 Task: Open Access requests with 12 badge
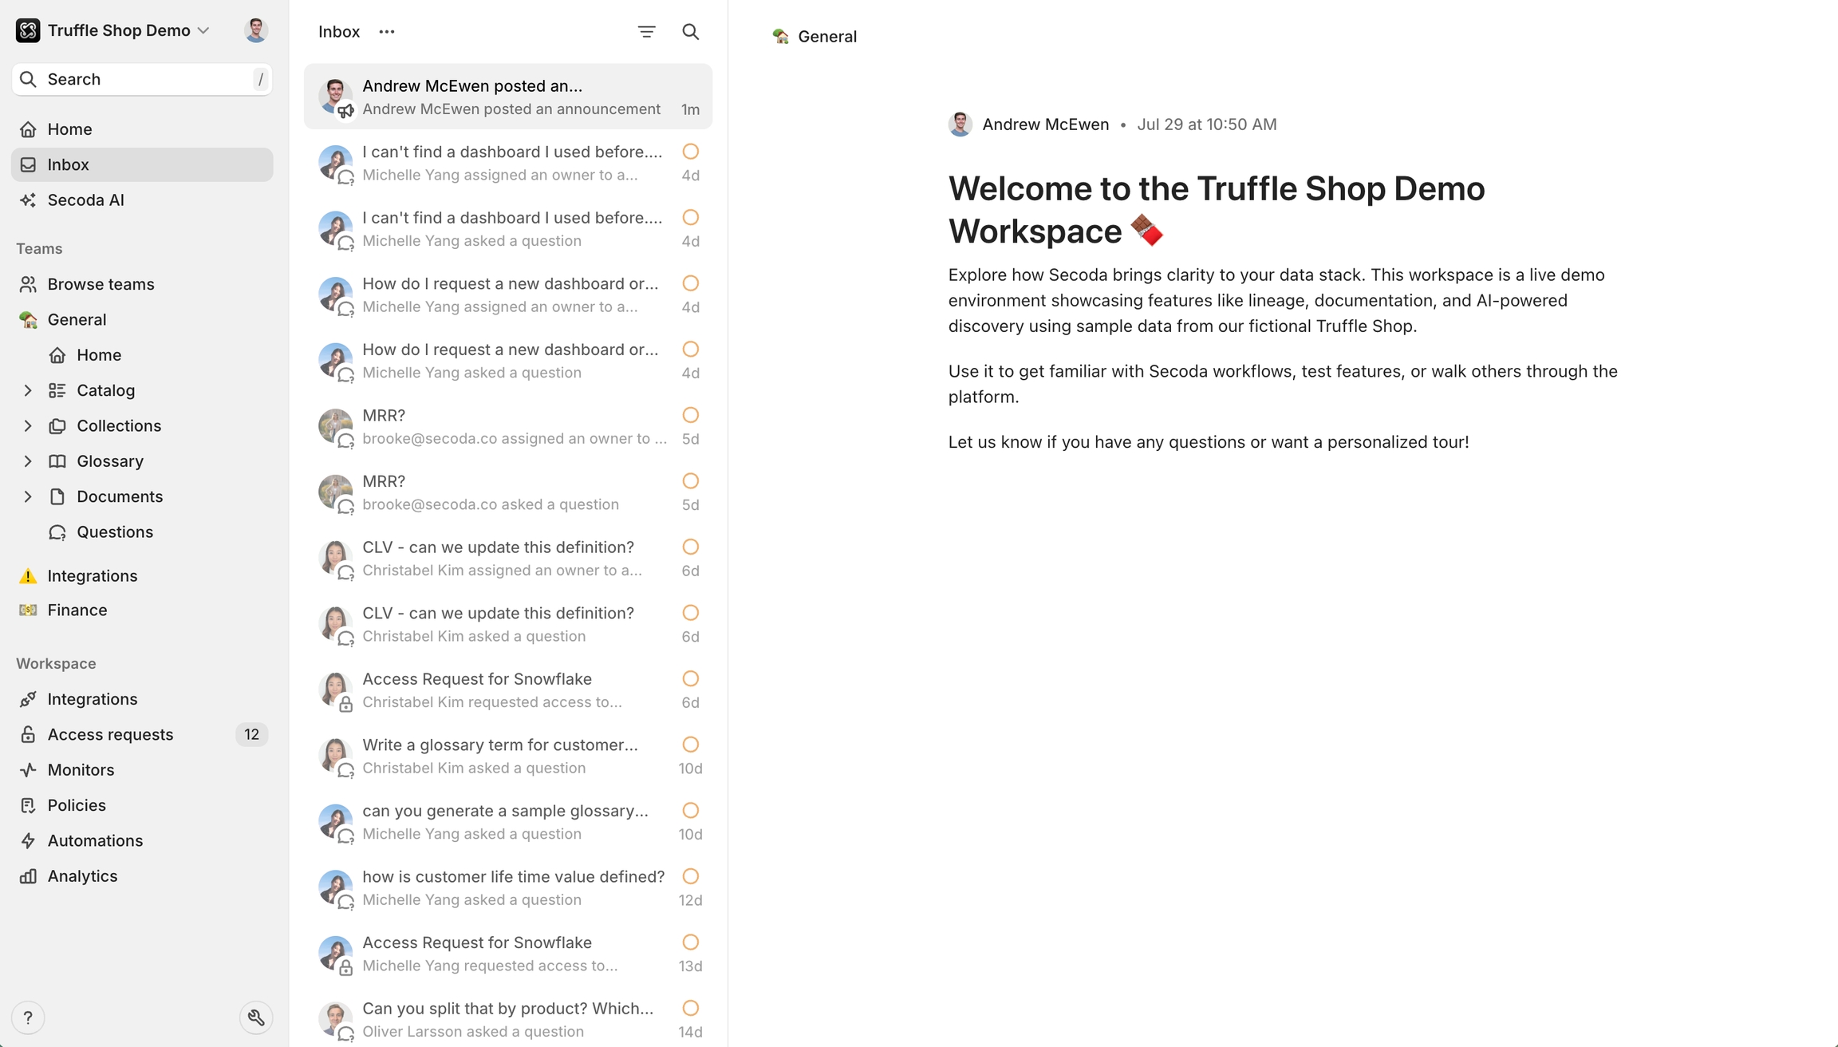tap(110, 734)
